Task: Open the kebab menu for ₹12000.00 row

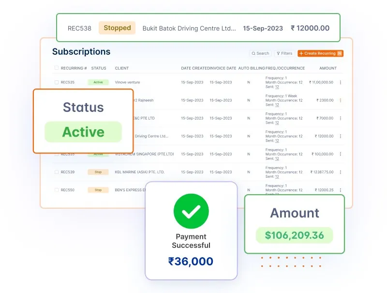Action: (341, 136)
